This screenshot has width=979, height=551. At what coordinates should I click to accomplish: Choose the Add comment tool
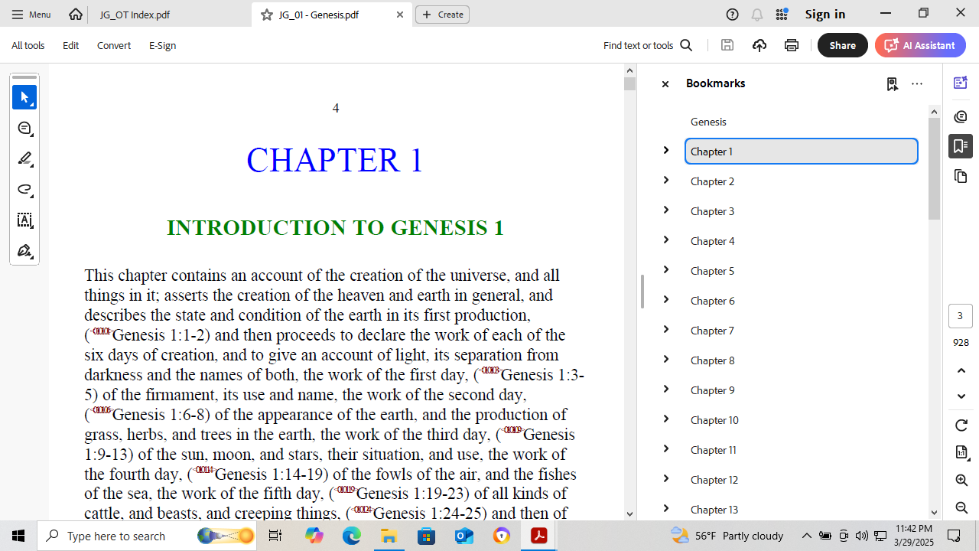tap(24, 129)
